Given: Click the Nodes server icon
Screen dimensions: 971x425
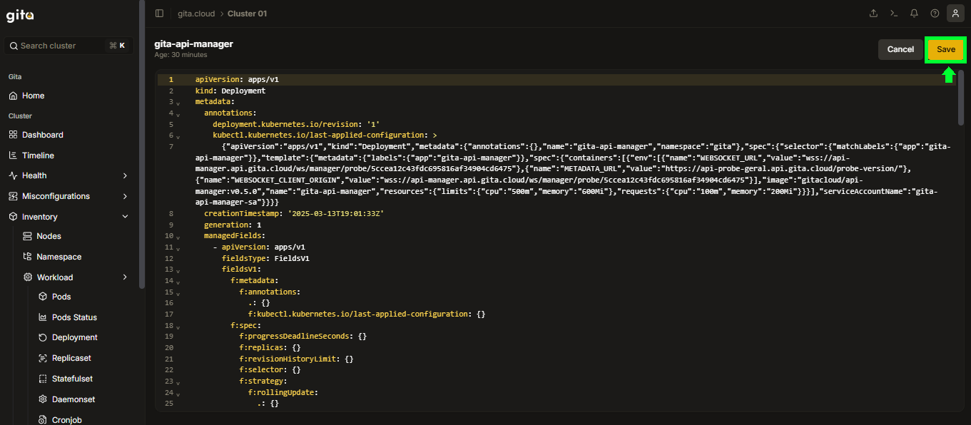Looking at the screenshot, I should click(x=28, y=236).
